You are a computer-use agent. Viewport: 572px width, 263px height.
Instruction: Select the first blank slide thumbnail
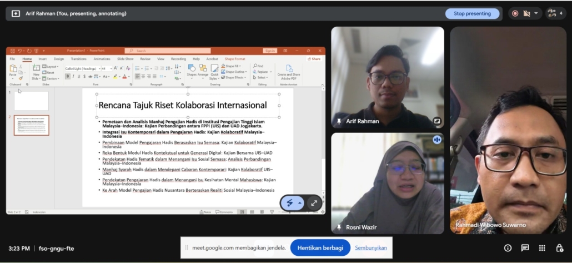[x=31, y=101]
